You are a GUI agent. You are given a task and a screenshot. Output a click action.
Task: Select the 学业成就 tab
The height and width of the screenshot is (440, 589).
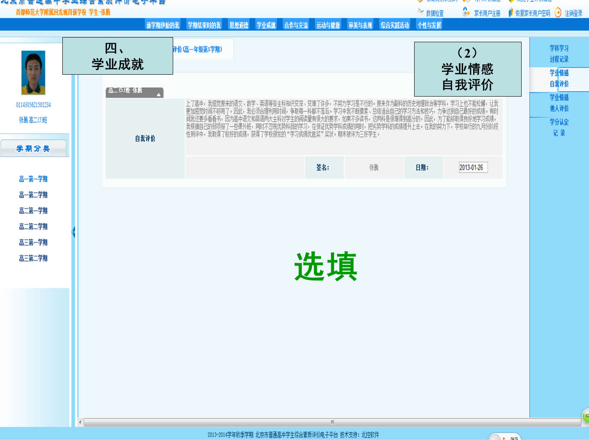pyautogui.click(x=266, y=25)
